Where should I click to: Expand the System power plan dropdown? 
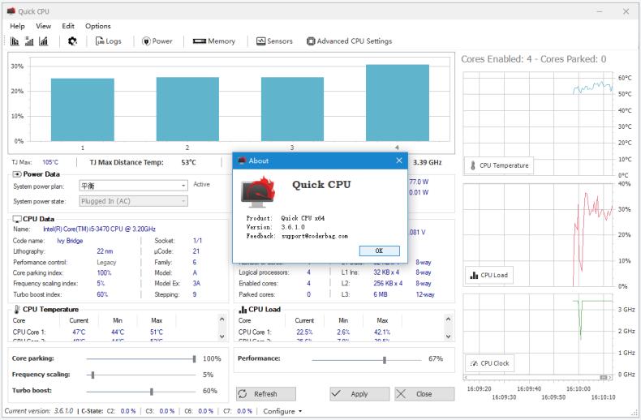(183, 186)
